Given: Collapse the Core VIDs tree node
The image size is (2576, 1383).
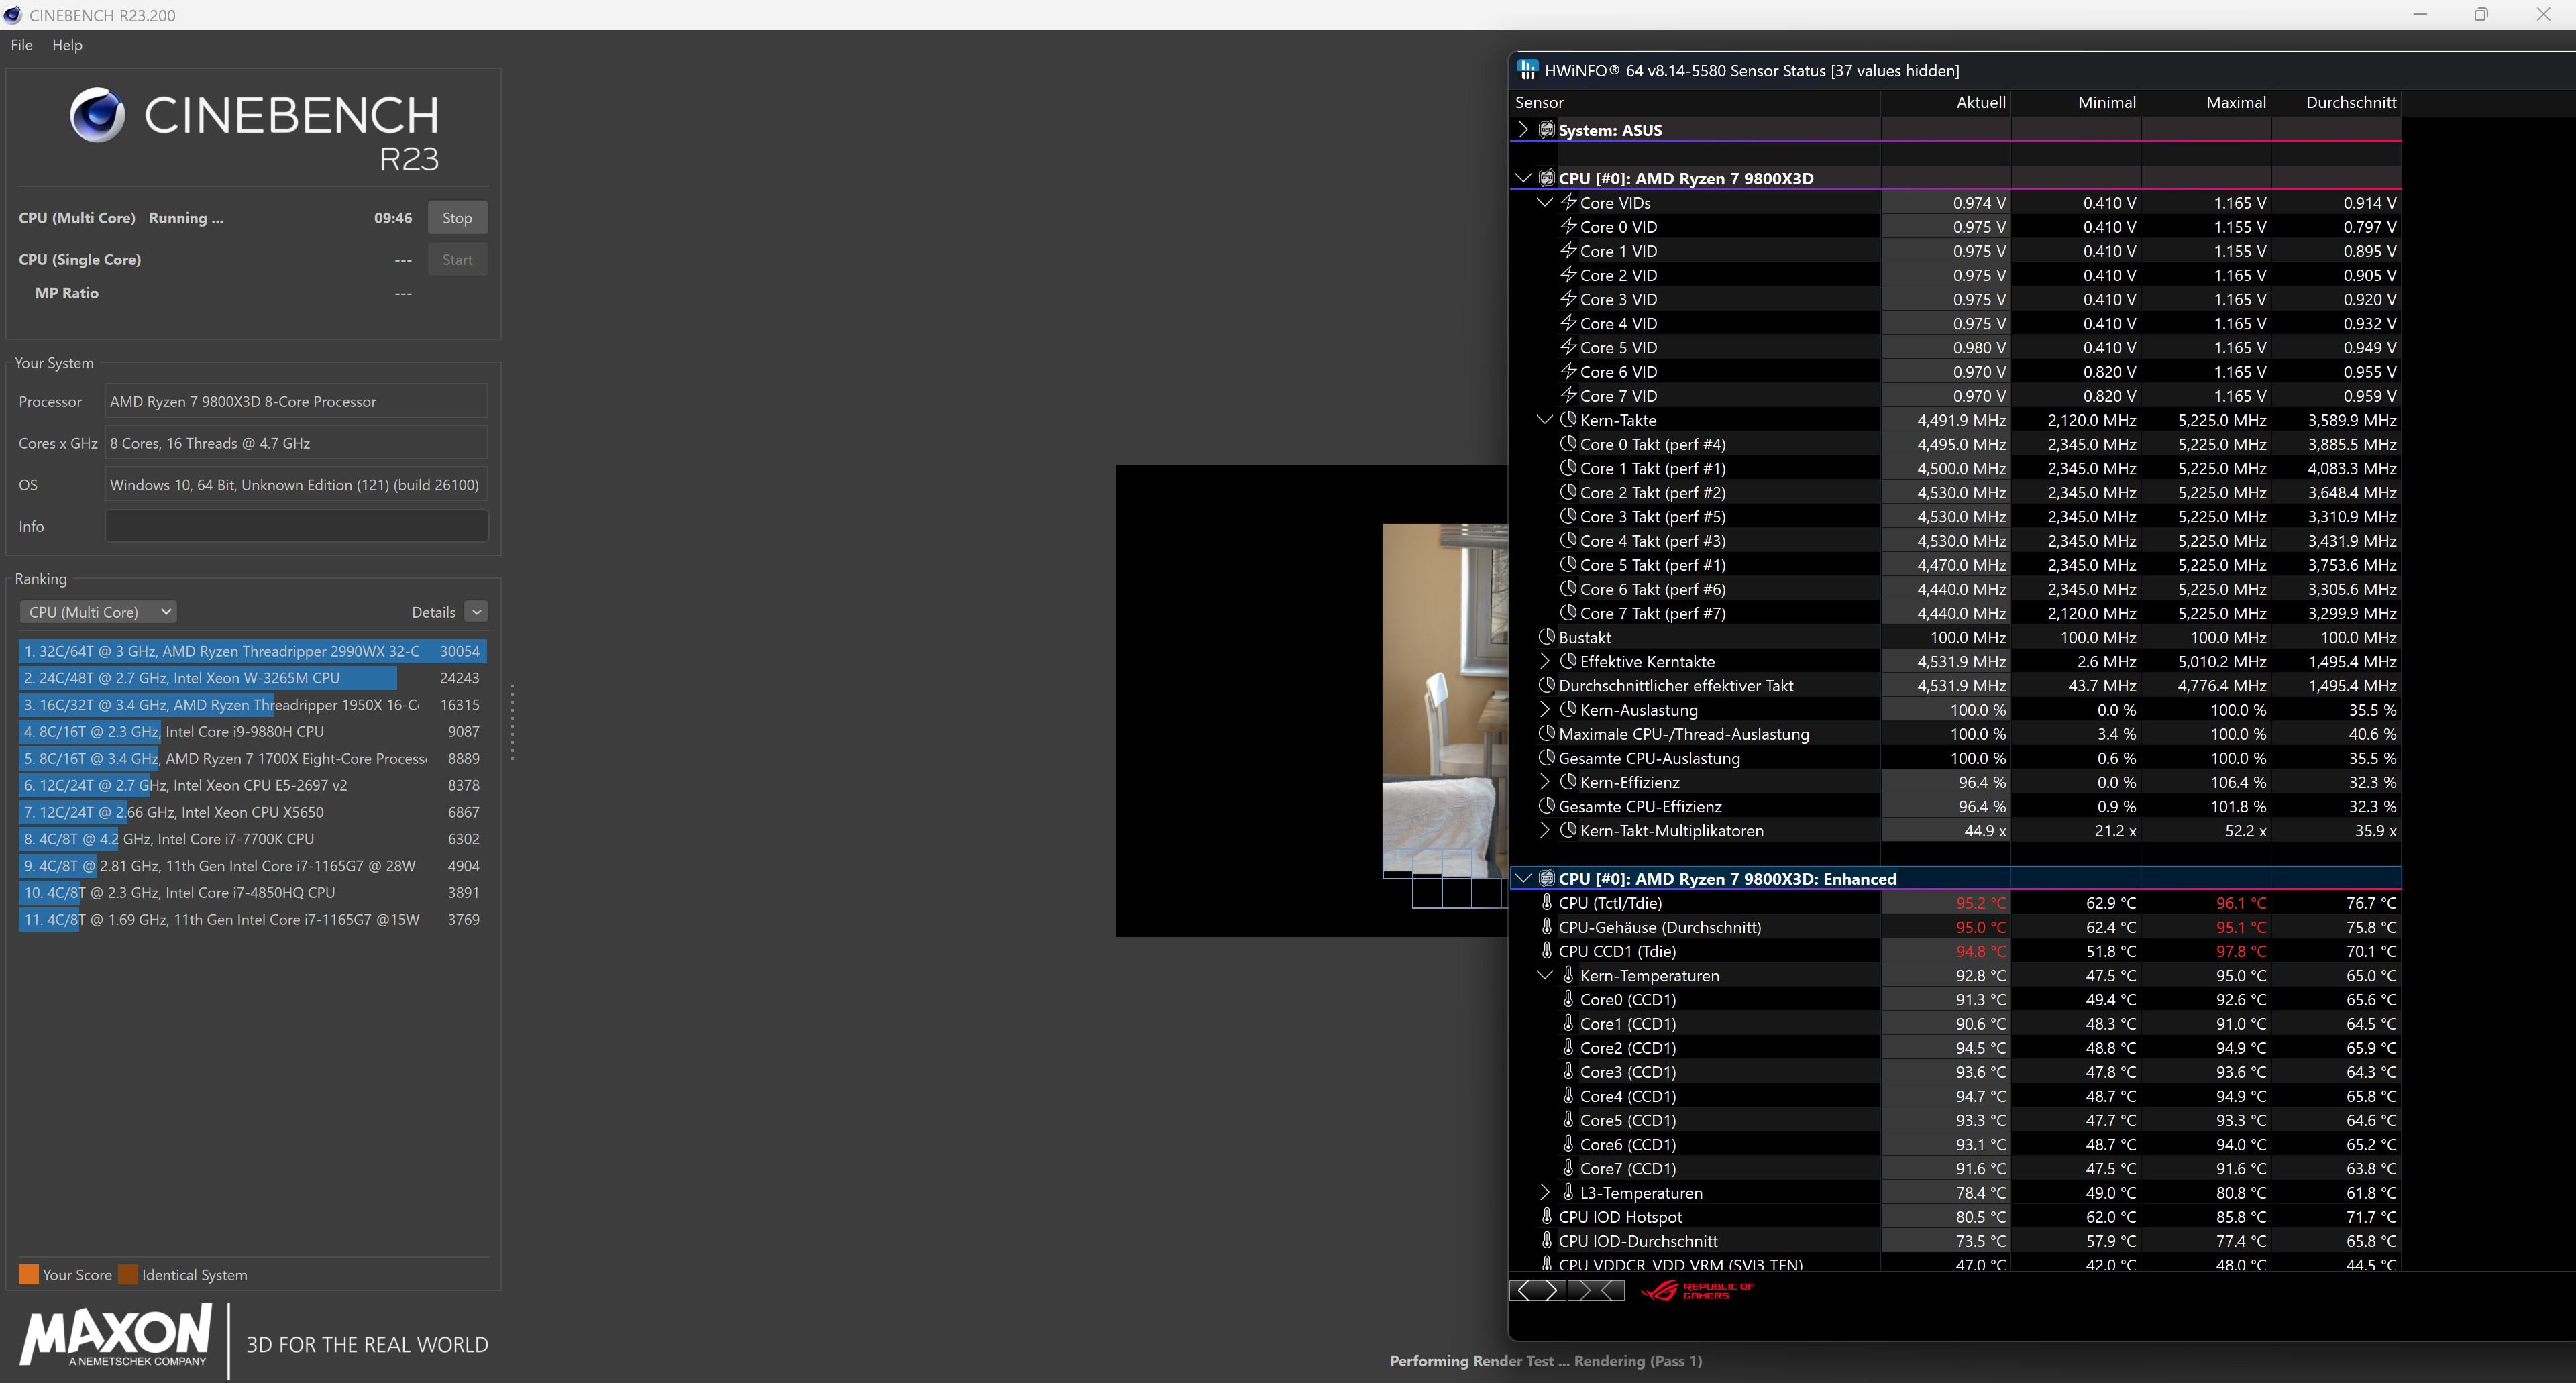Looking at the screenshot, I should (1544, 202).
